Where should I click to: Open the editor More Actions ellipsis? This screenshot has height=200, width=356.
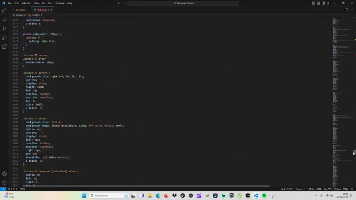(352, 10)
